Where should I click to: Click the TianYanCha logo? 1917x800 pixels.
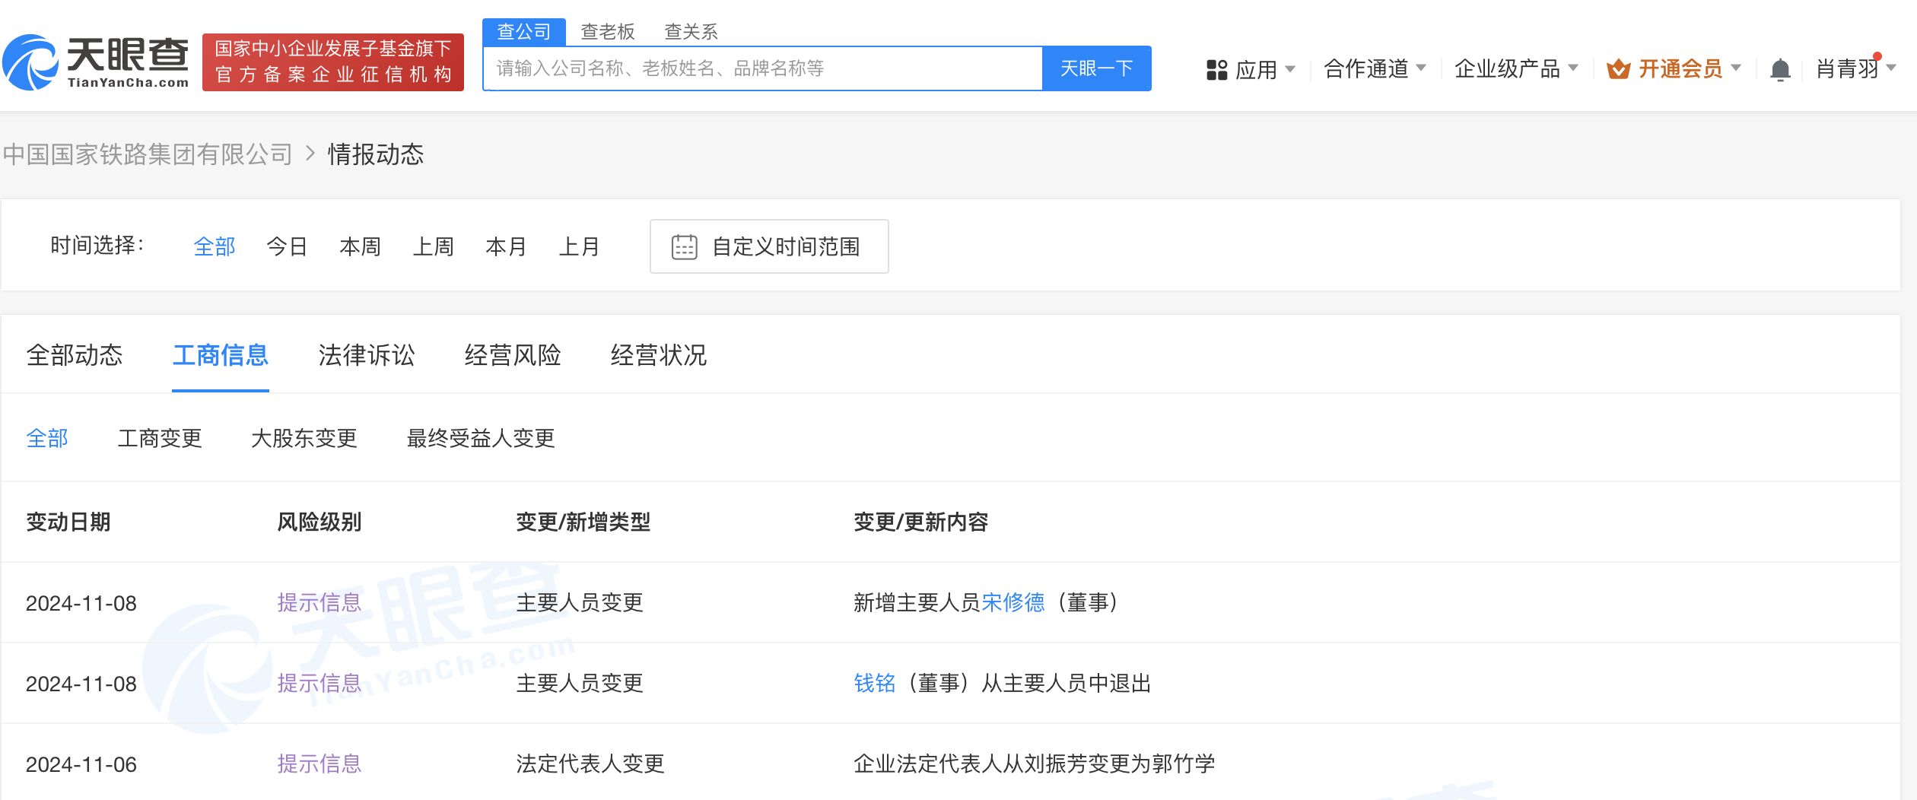tap(97, 62)
